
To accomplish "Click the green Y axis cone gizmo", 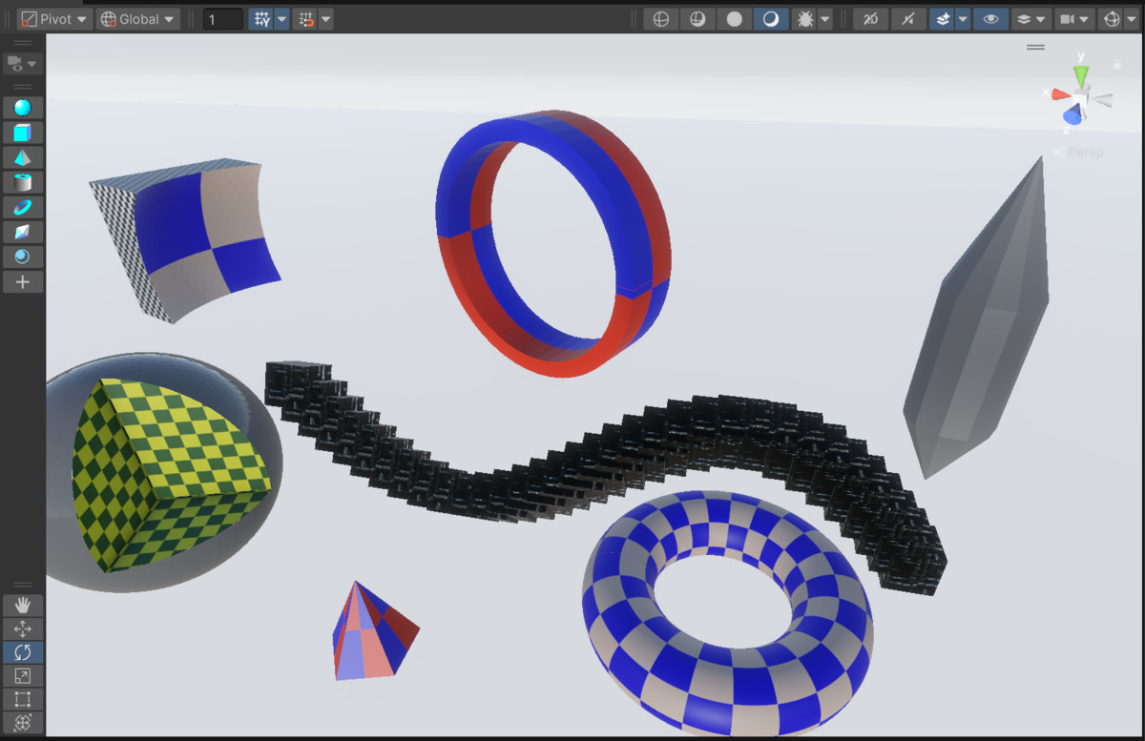I will (1081, 72).
